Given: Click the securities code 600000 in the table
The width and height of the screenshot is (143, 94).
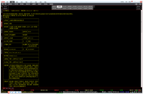Looking at the screenshot, I should tap(29, 32).
